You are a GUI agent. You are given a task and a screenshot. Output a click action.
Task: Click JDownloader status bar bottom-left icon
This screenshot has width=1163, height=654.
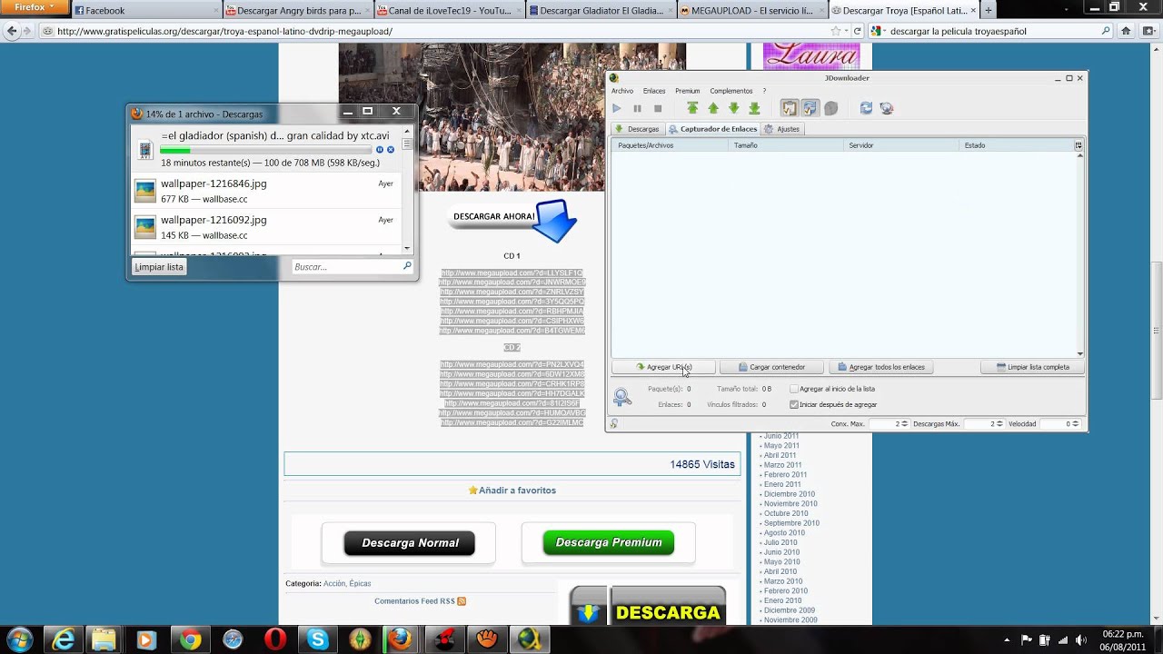tap(614, 423)
